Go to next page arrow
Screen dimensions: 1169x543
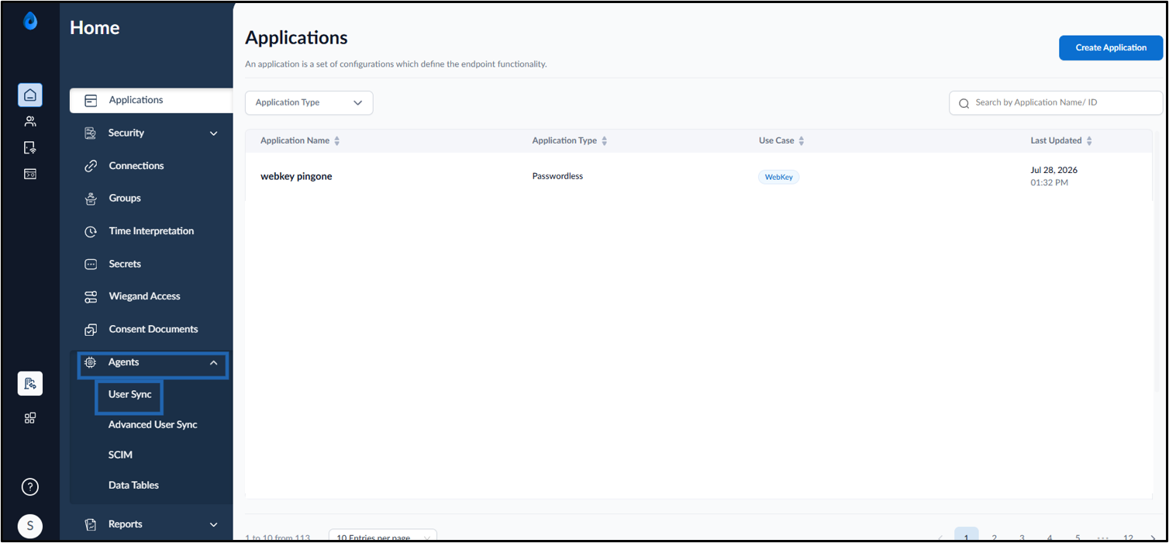click(x=1153, y=537)
